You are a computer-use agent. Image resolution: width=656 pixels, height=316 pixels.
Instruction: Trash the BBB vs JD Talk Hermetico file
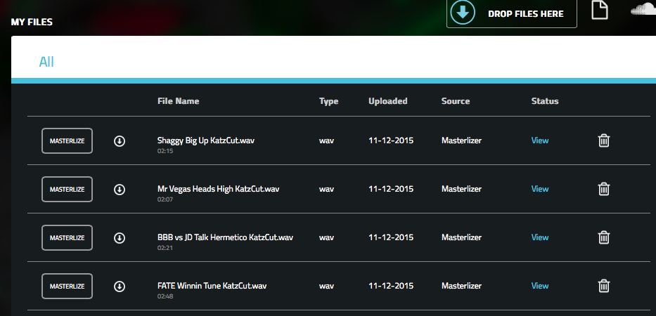click(x=603, y=237)
